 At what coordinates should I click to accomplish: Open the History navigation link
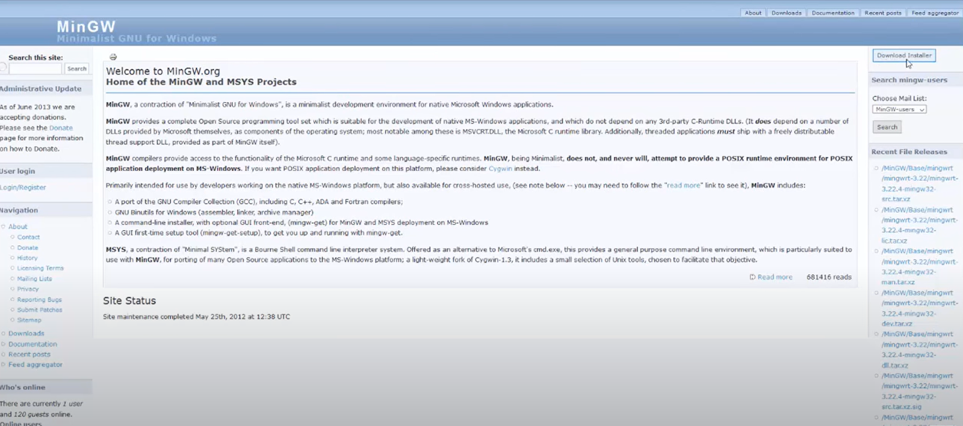click(27, 258)
